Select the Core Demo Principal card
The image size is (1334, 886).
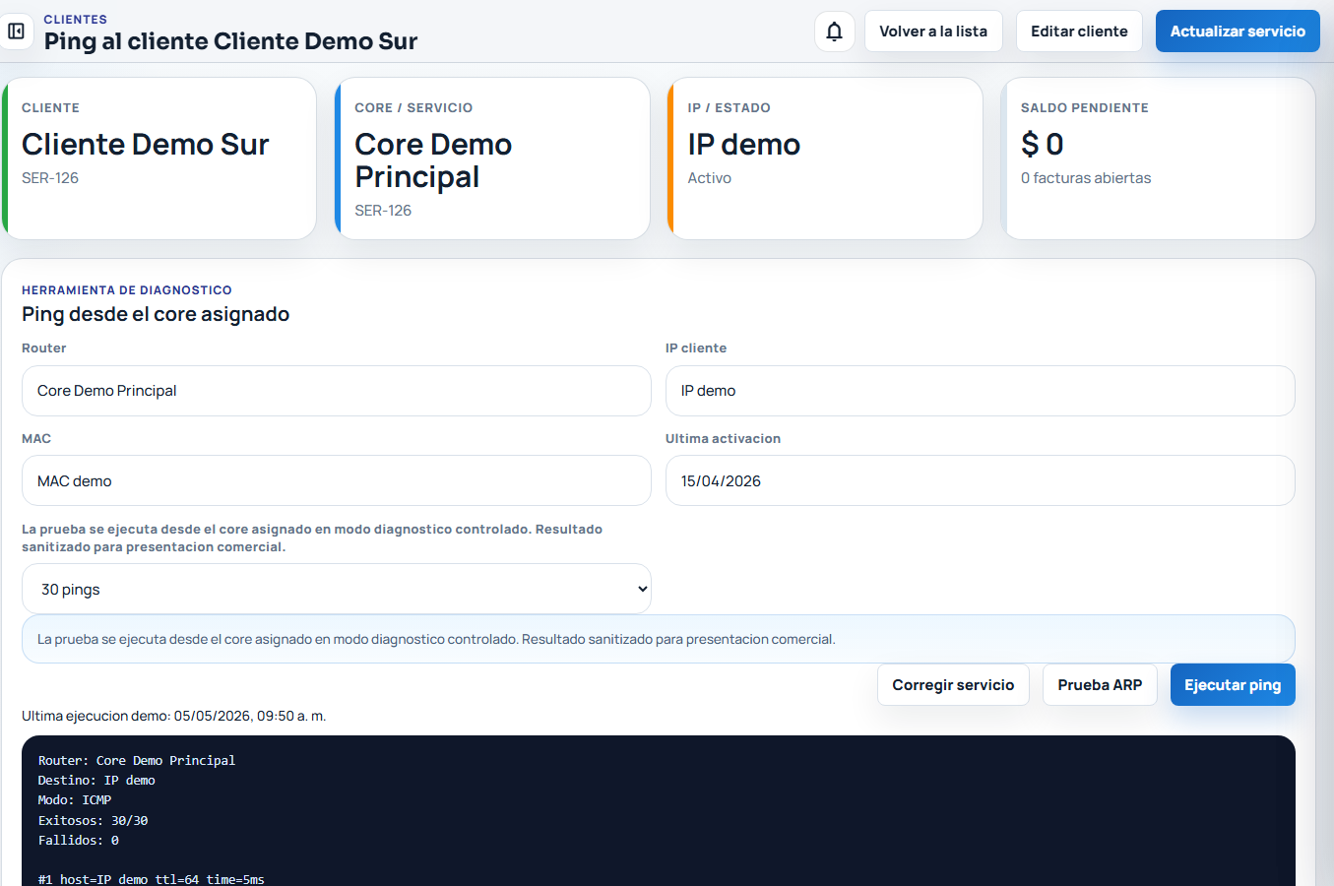[x=492, y=158]
